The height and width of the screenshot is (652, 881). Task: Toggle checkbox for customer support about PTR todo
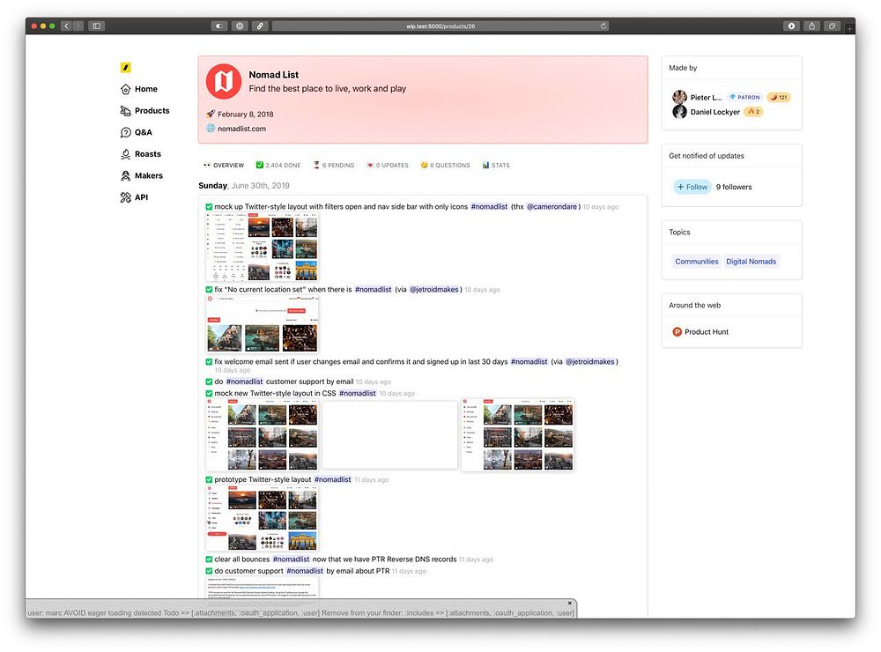point(209,571)
